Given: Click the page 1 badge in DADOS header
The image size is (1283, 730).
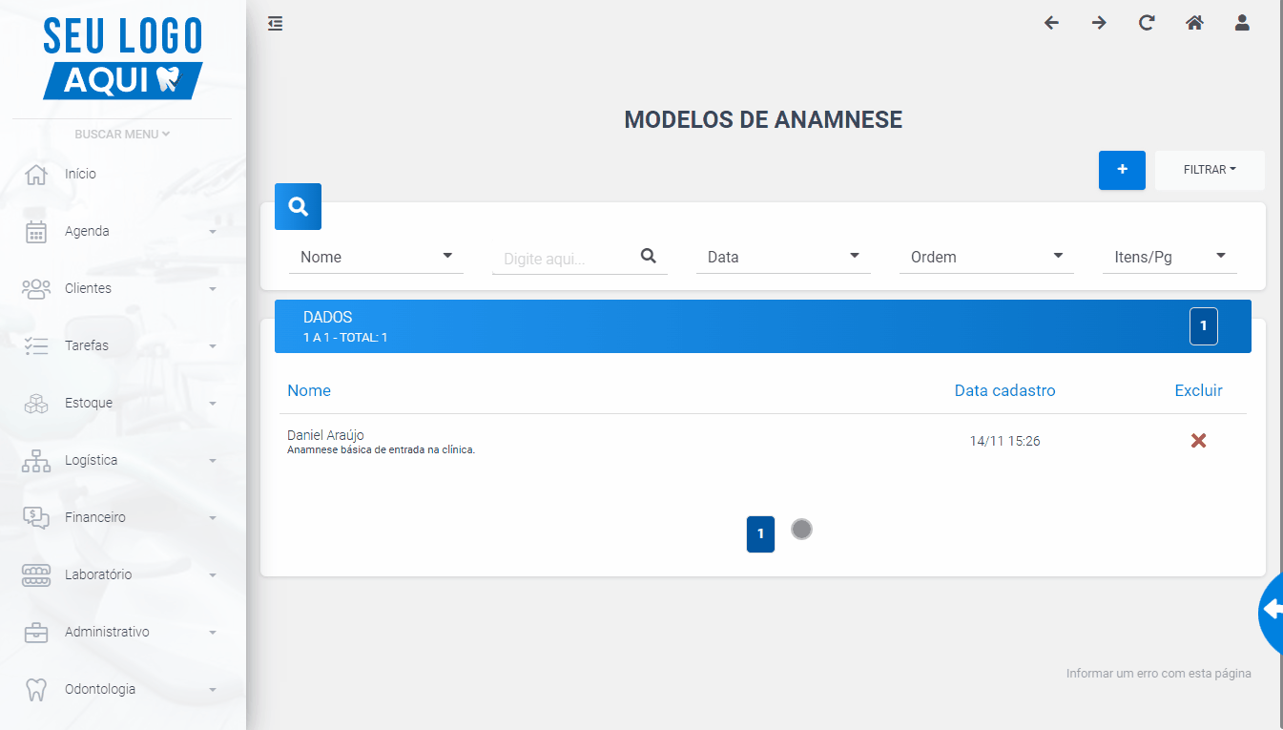Looking at the screenshot, I should click(1204, 326).
